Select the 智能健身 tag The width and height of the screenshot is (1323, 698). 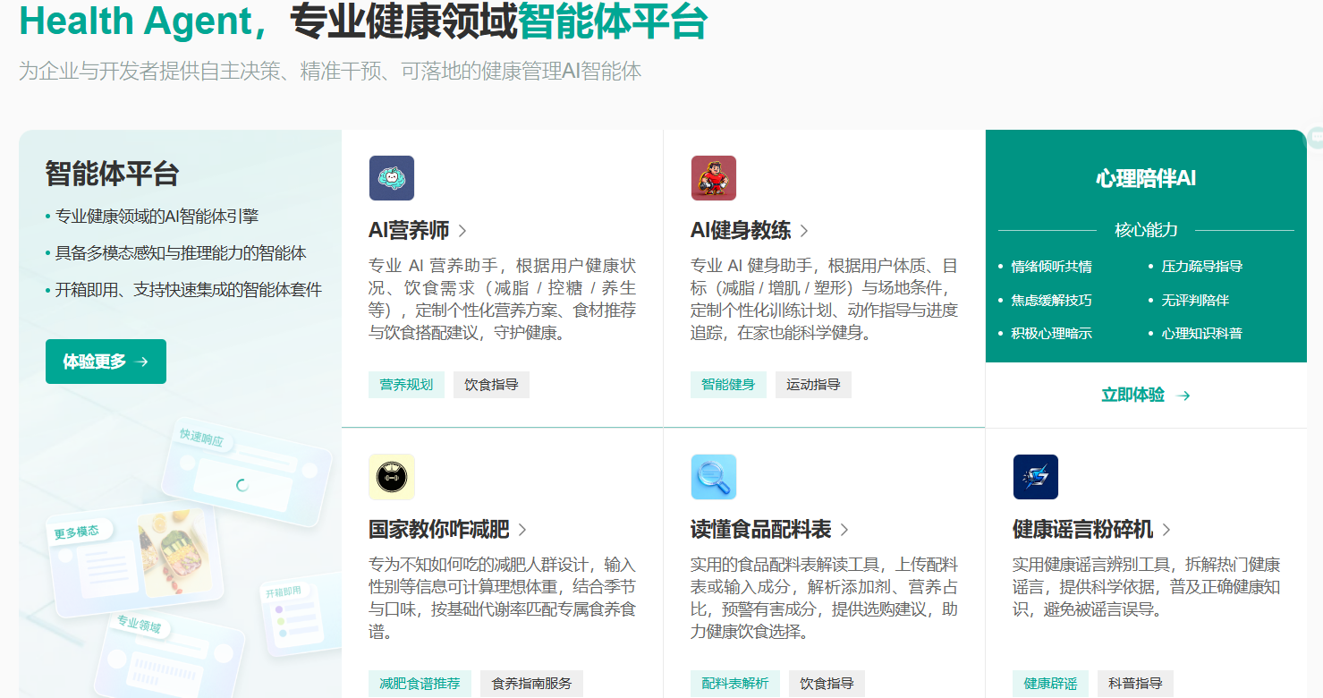(728, 385)
